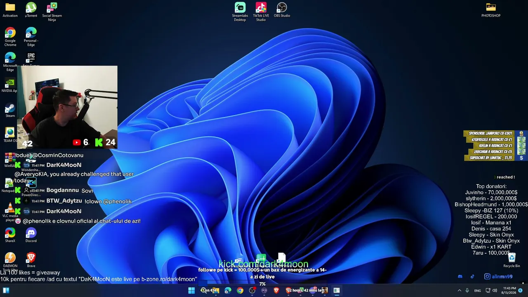This screenshot has height=297, width=528.
Task: Select the TikTok LIVE Studio shortcut
Action: pos(261,12)
